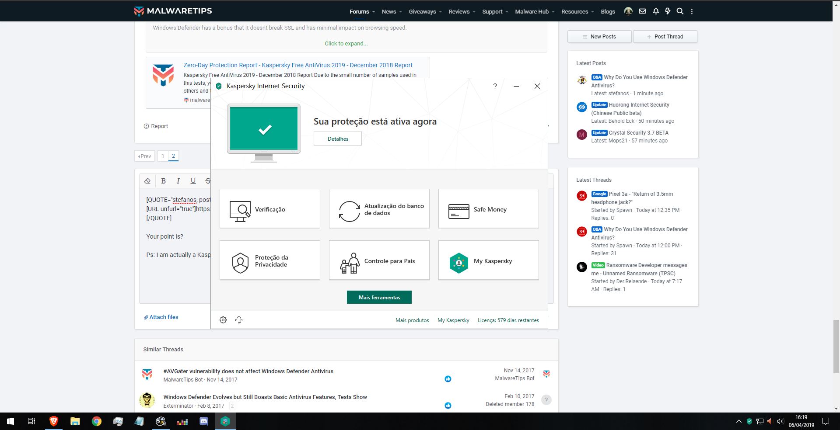This screenshot has width=840, height=430.
Task: Open the Mais produtos link
Action: point(412,320)
